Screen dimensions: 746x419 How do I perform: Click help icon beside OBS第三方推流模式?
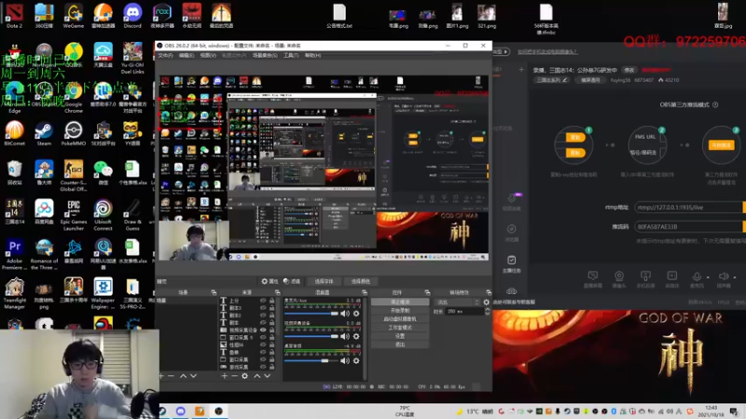pos(715,105)
